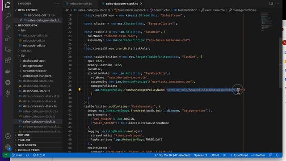The height and width of the screenshot is (161, 286).
Task: Expand the dashboard-app folder
Action: (34, 61)
